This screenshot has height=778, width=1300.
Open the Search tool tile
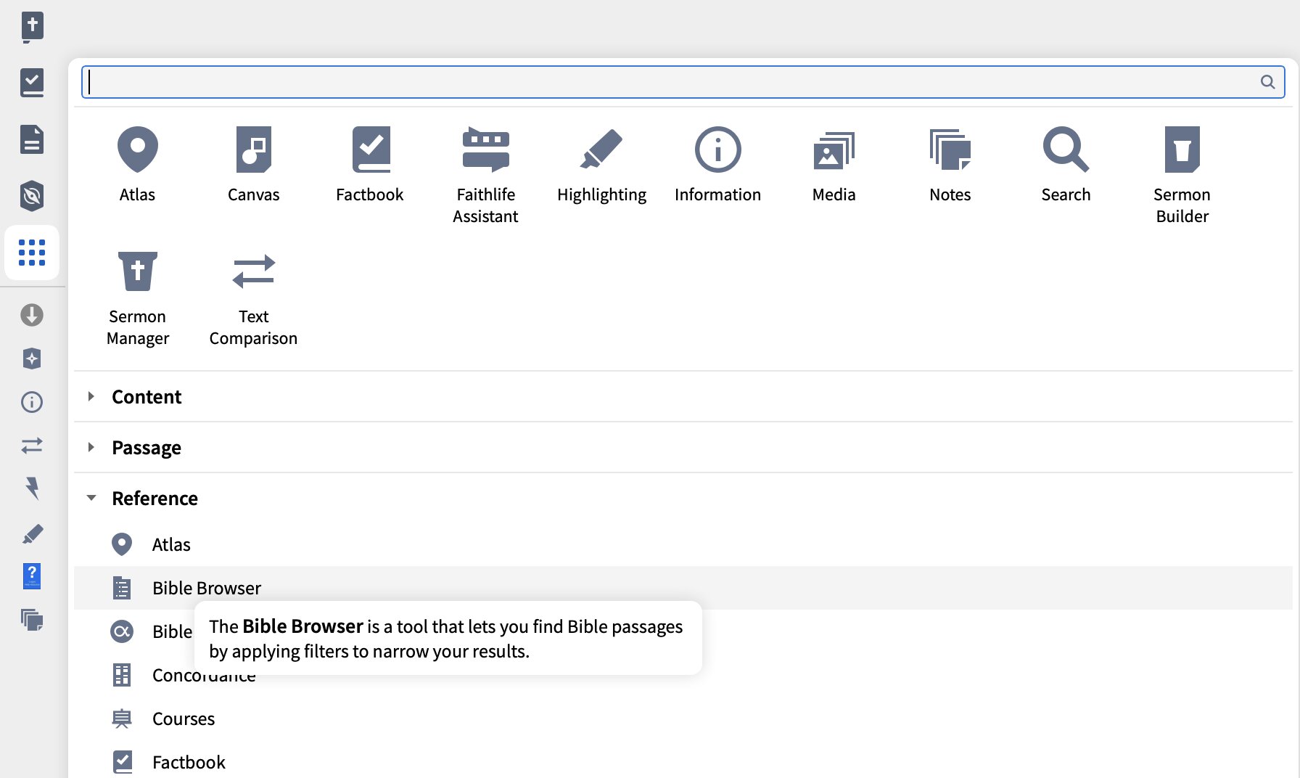pyautogui.click(x=1066, y=165)
